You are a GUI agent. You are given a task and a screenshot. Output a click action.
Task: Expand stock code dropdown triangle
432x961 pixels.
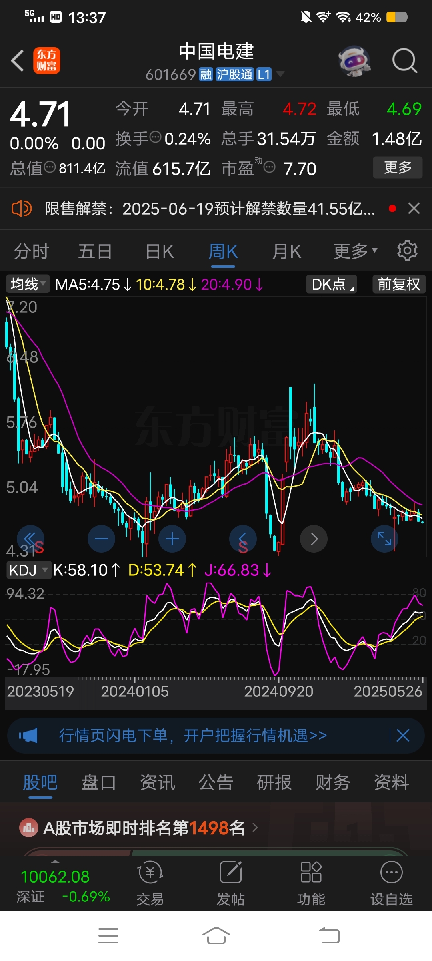(280, 74)
